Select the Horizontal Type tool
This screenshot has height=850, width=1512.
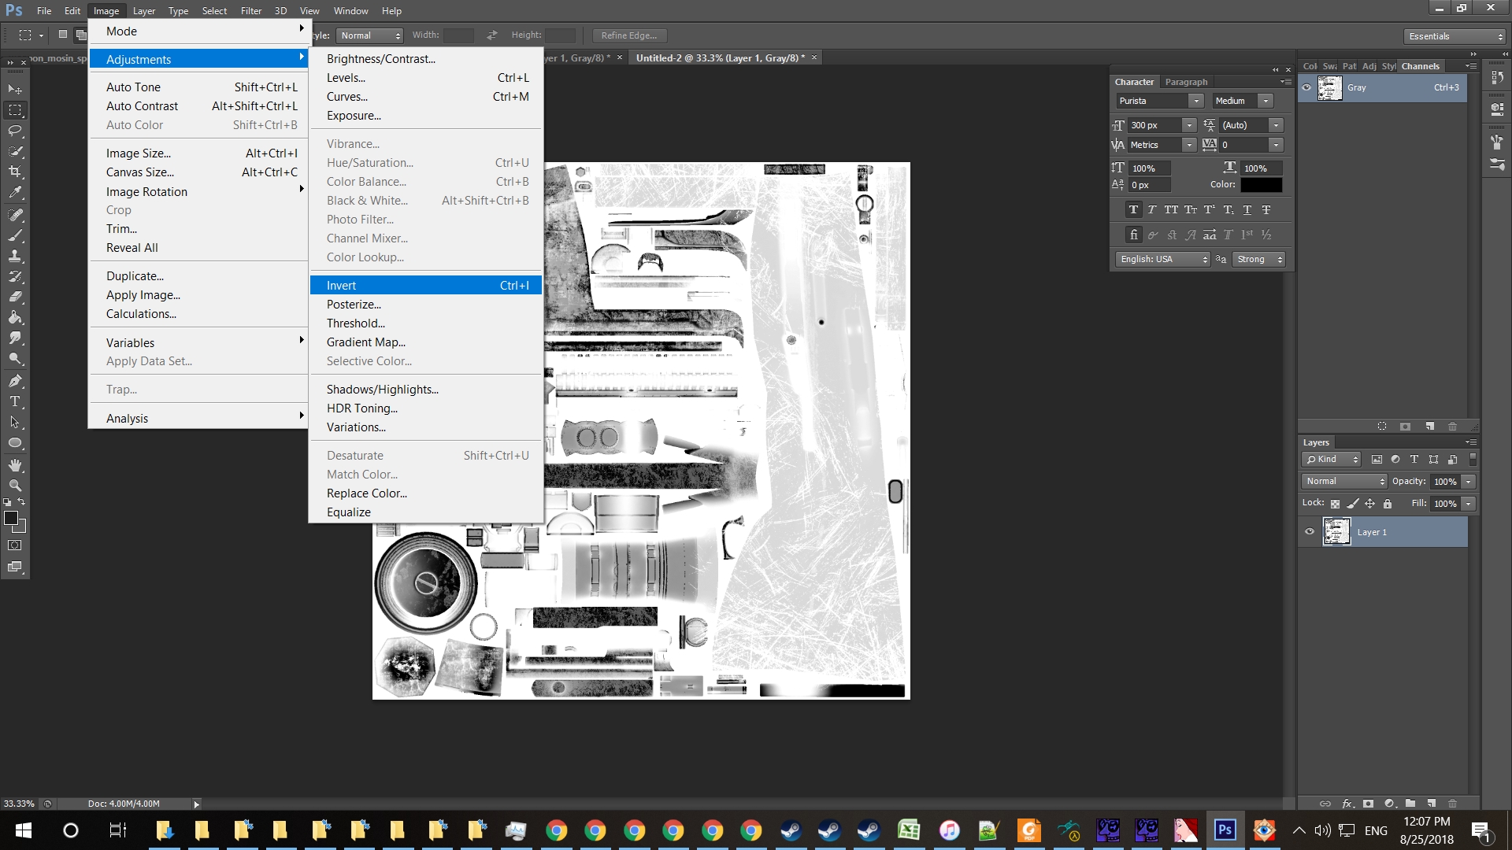coord(15,401)
